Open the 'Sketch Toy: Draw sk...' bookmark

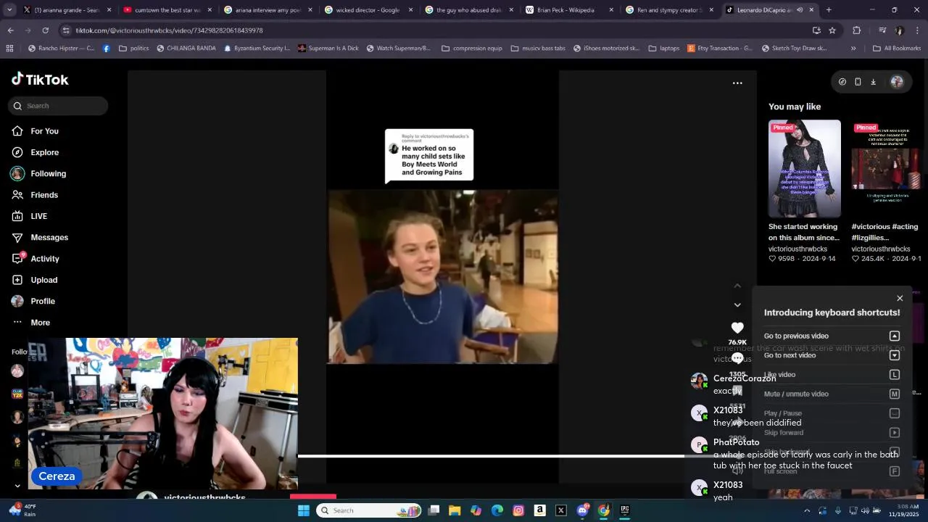coord(794,49)
